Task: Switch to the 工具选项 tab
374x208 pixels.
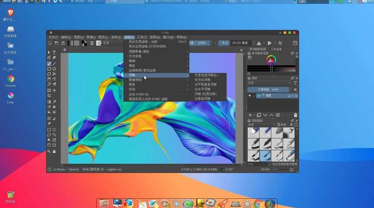Action: (276, 49)
